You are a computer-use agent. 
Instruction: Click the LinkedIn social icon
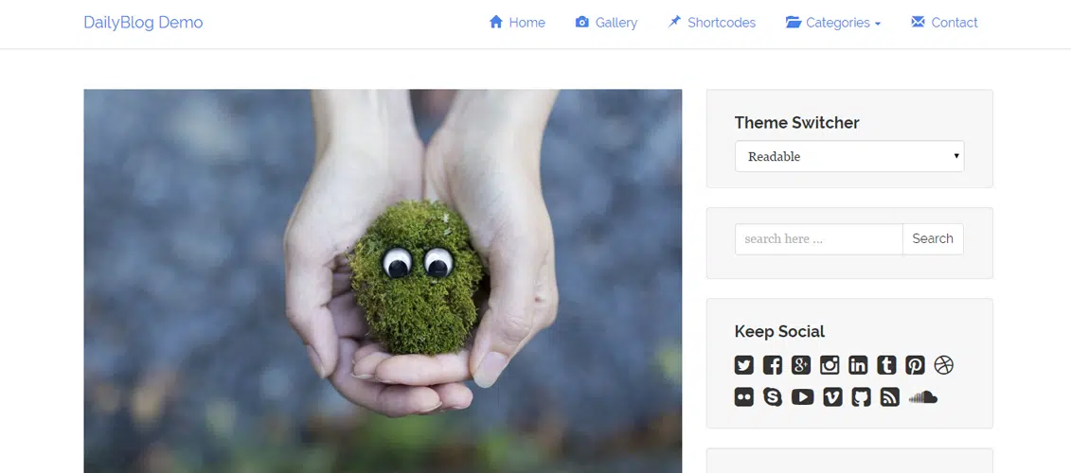pos(858,365)
